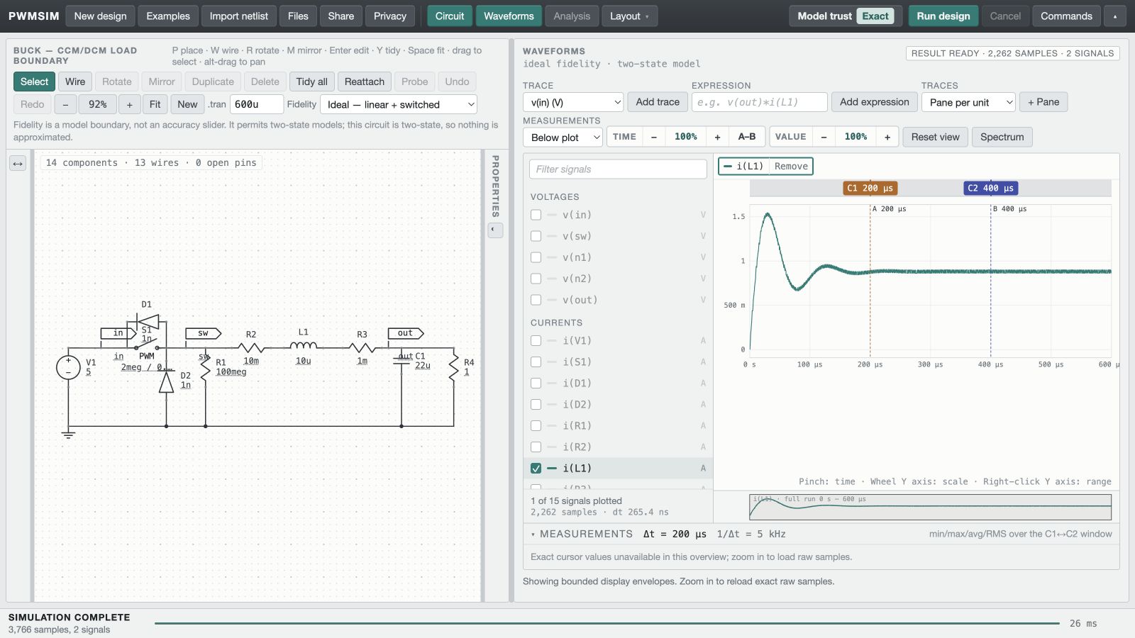Enable the v(in) voltage signal
Screen dimensions: 1135x638
click(536, 215)
